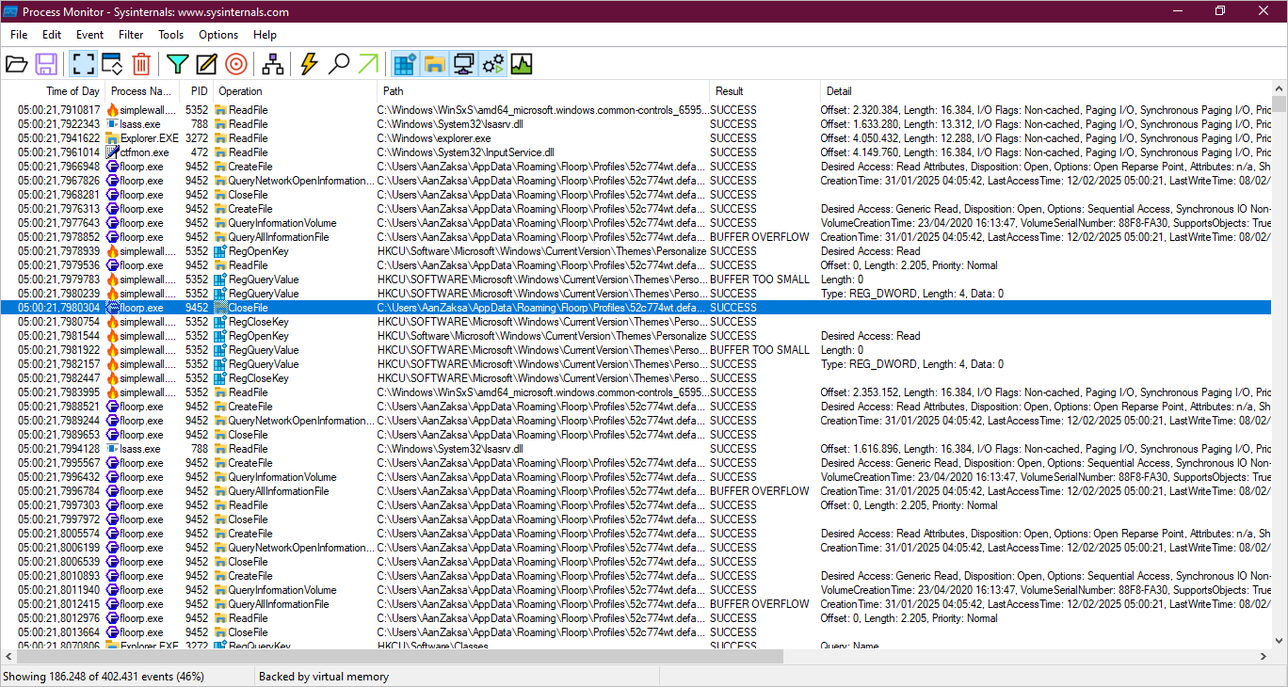Click the 'Showing 186.248 of 402.431 events' status
Screen dimensions: 1288x687
[x=103, y=677]
